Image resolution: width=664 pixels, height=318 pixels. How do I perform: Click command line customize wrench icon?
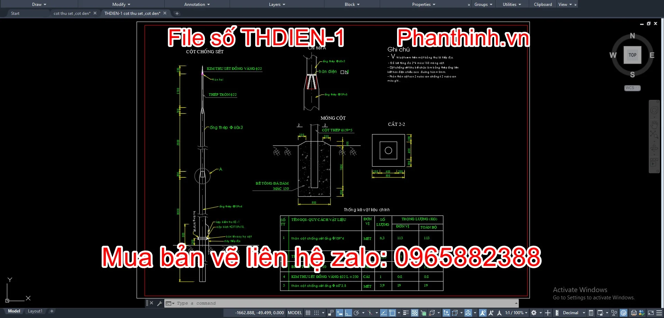tap(159, 303)
